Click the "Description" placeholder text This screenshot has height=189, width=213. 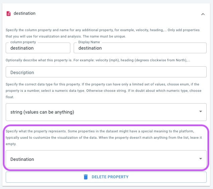22,72
